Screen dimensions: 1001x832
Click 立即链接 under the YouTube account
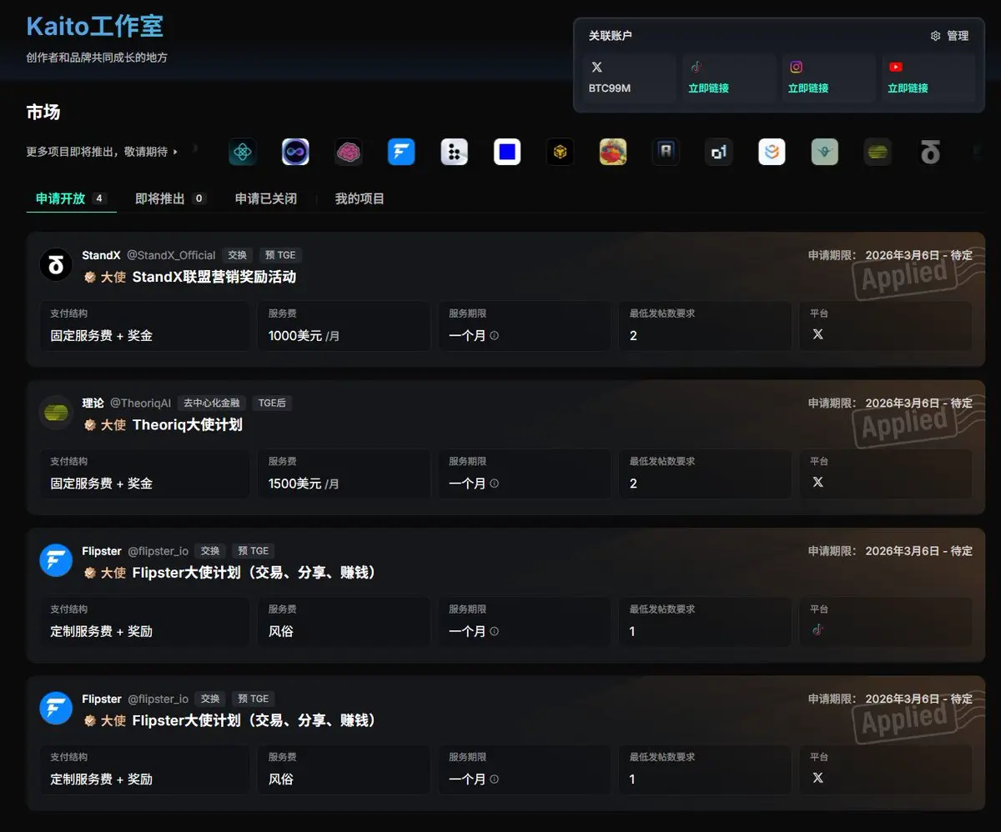[908, 88]
